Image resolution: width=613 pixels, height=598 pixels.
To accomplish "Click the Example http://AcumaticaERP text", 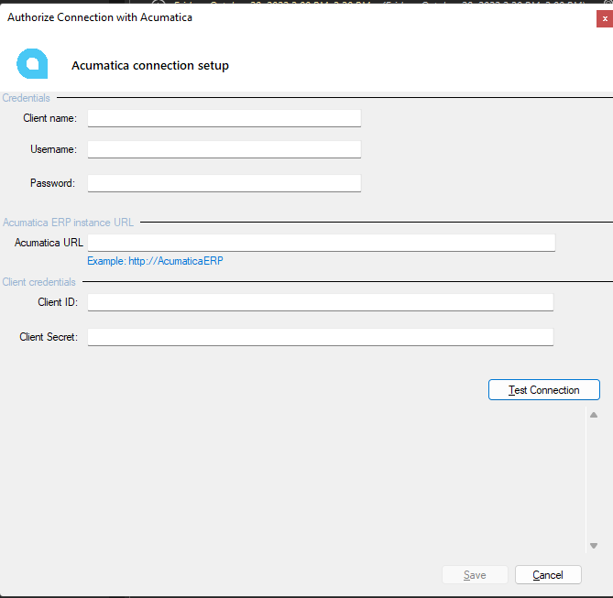I will (155, 261).
